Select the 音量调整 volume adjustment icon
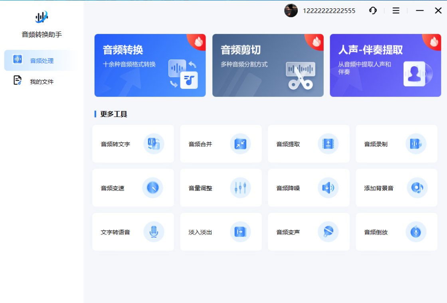 click(240, 188)
